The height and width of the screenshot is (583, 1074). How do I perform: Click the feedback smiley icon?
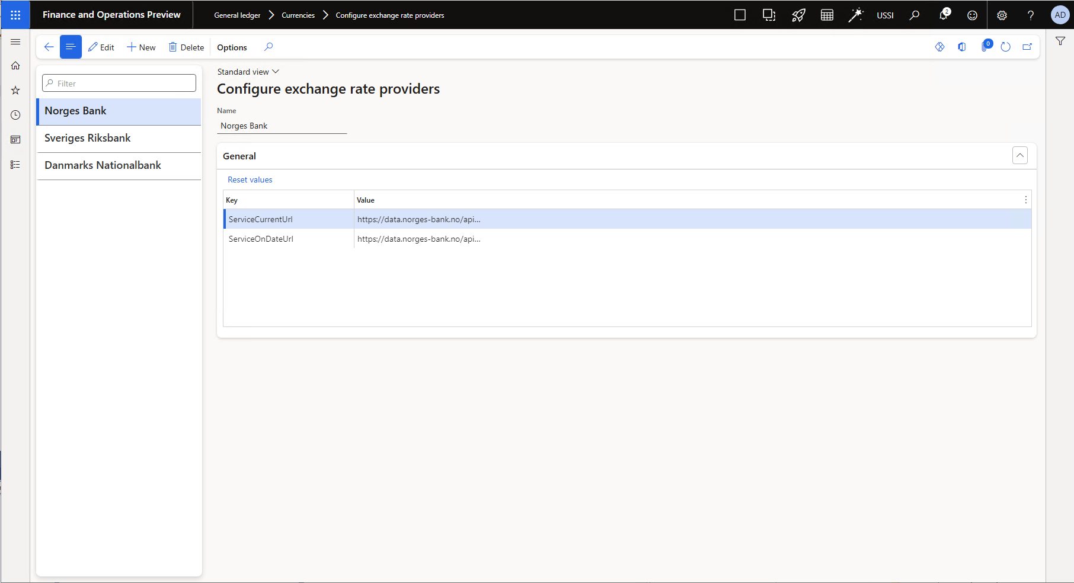(x=972, y=15)
